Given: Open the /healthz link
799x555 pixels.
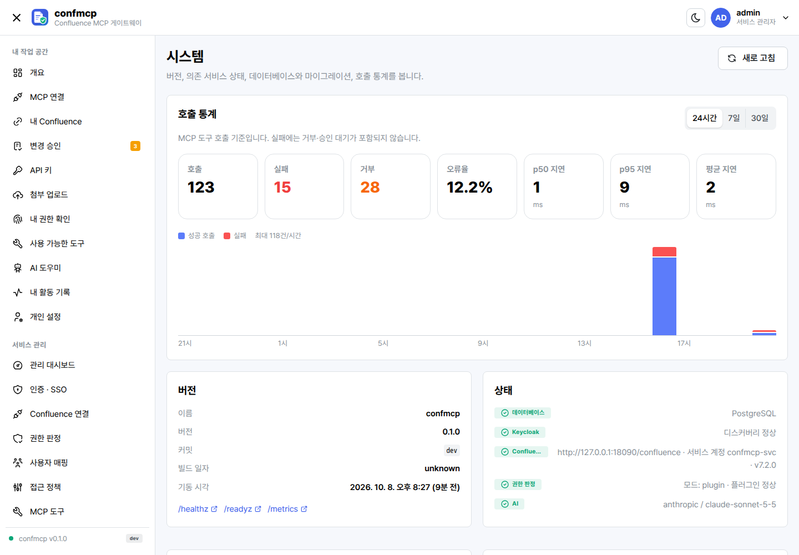Looking at the screenshot, I should 198,509.
